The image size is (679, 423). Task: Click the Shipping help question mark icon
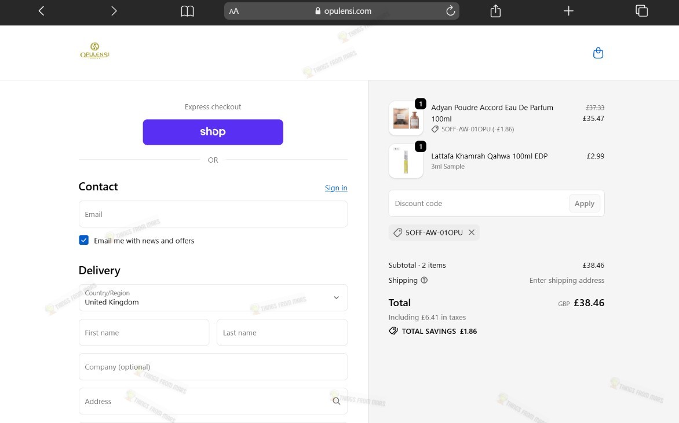(x=424, y=280)
